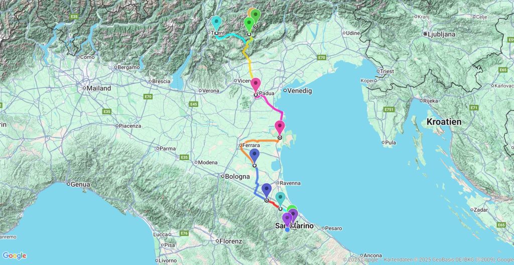Viewport: 514px width, 265px height.
Task: Select the blue pin south of Ferrara
Action: point(254,156)
